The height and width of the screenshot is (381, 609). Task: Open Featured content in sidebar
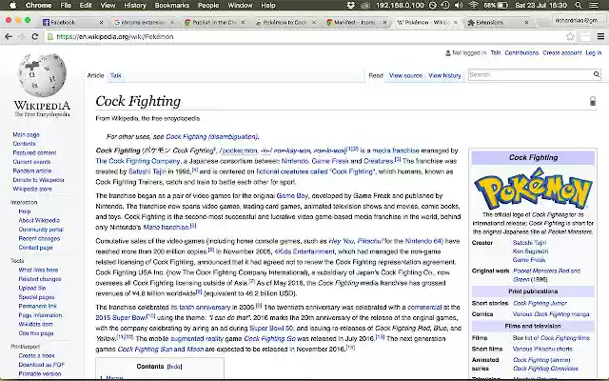[x=34, y=152]
